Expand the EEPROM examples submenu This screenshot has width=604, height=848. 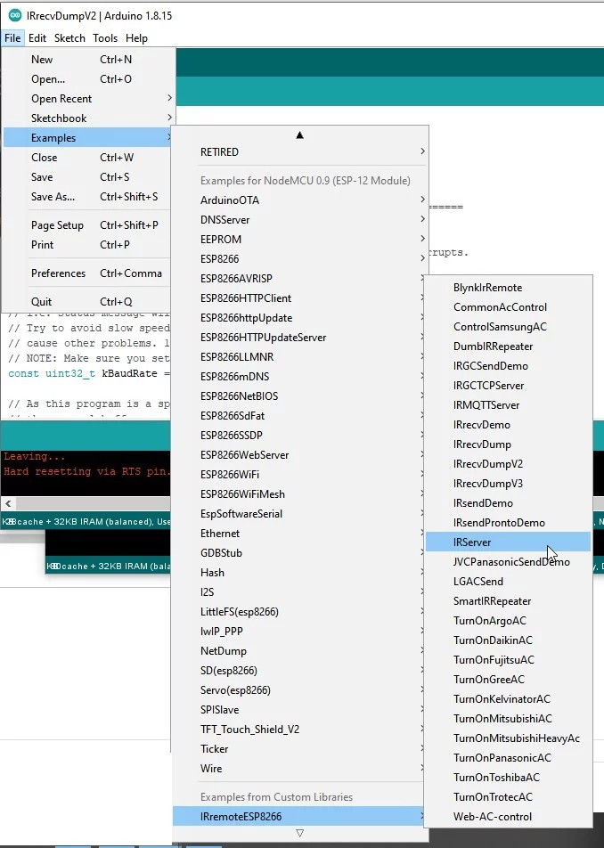300,239
